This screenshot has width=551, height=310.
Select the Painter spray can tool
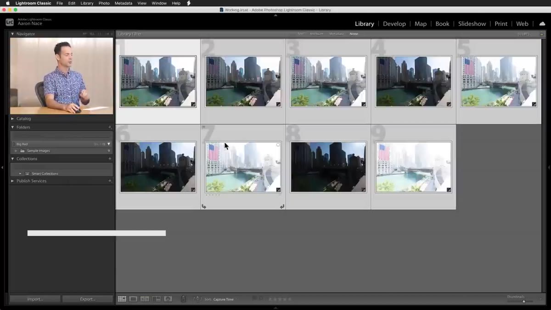click(183, 299)
